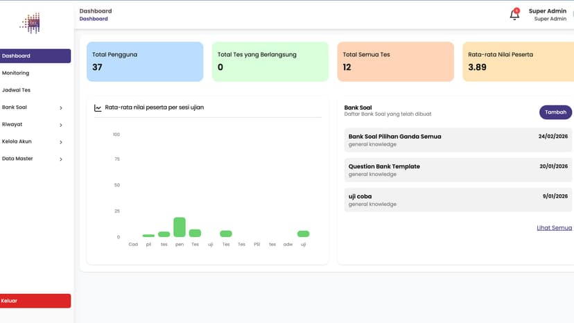Click the line chart icon beside Rata-rata title
The height and width of the screenshot is (323, 574).
[x=98, y=107]
